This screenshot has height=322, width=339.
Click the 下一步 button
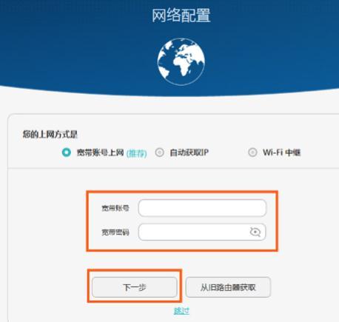135,287
